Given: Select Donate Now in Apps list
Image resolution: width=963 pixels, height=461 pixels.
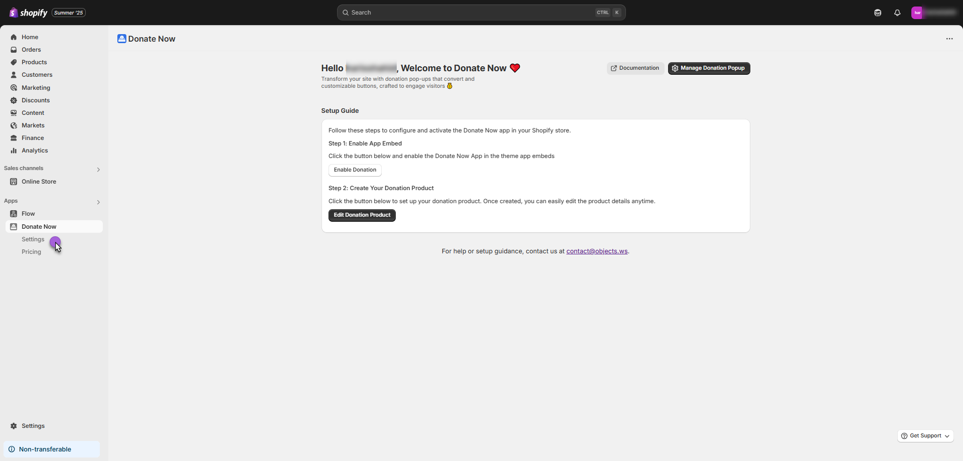Looking at the screenshot, I should pyautogui.click(x=54, y=227).
